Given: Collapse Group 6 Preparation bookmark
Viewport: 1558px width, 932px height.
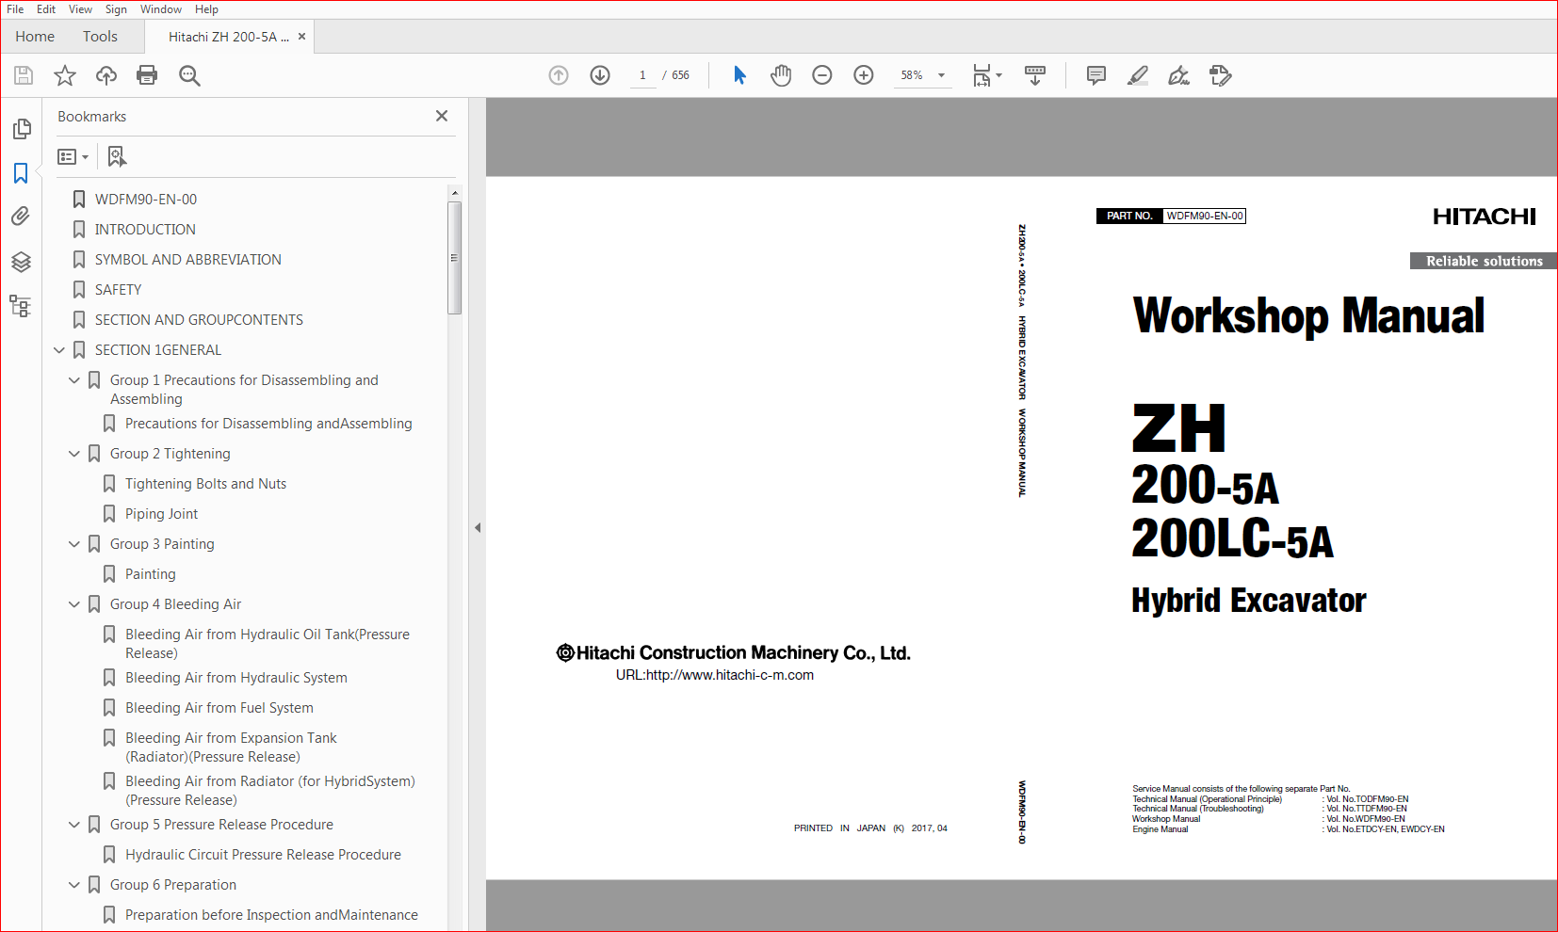Looking at the screenshot, I should pyautogui.click(x=74, y=885).
